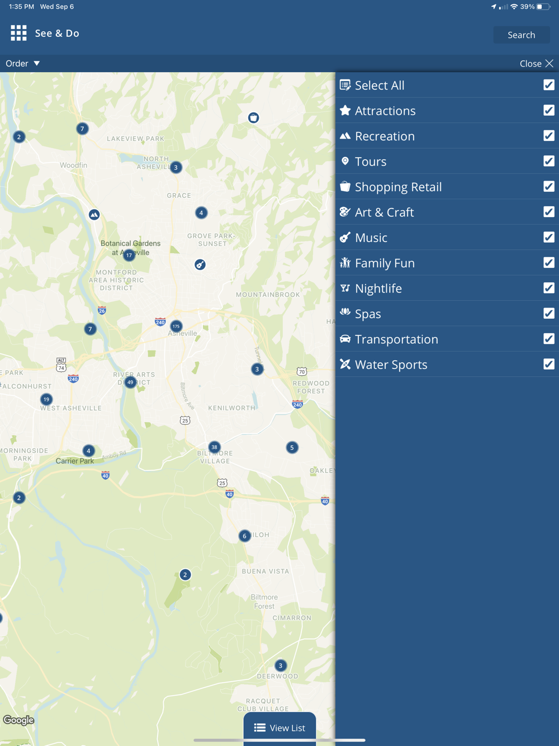Tap the recreation mountain map marker
The height and width of the screenshot is (746, 559).
tap(94, 215)
